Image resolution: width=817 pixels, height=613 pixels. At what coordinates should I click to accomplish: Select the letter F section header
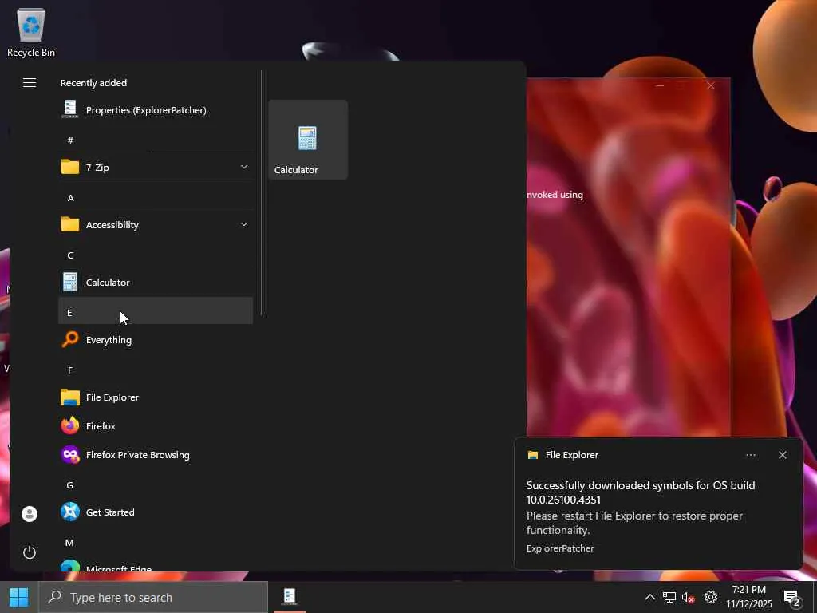coord(156,370)
